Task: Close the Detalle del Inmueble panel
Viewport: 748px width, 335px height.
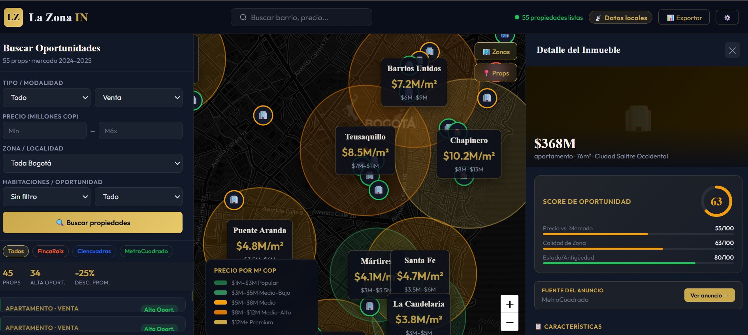Action: coord(732,50)
